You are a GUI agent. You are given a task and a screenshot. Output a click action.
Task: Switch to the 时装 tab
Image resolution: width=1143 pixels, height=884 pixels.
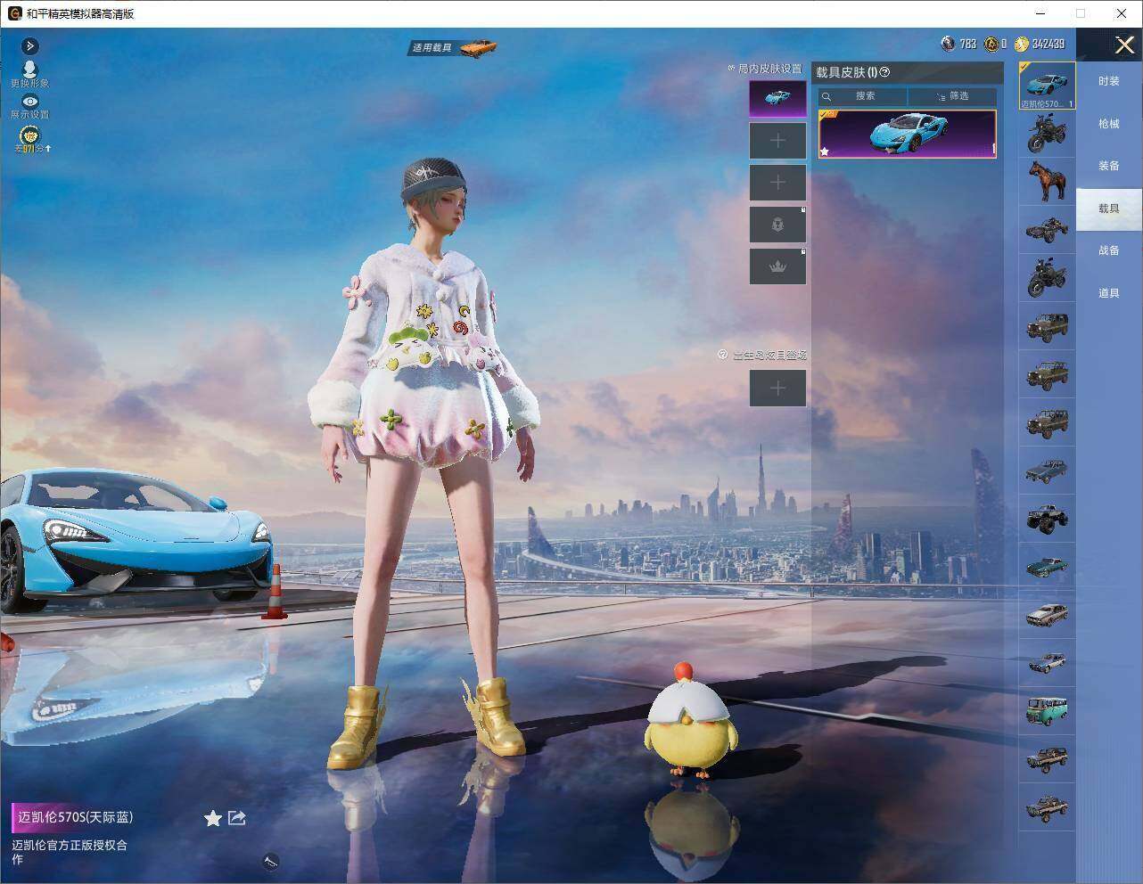point(1109,81)
